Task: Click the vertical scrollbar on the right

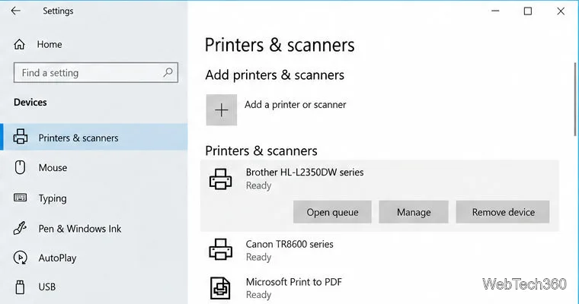Action: (x=575, y=99)
